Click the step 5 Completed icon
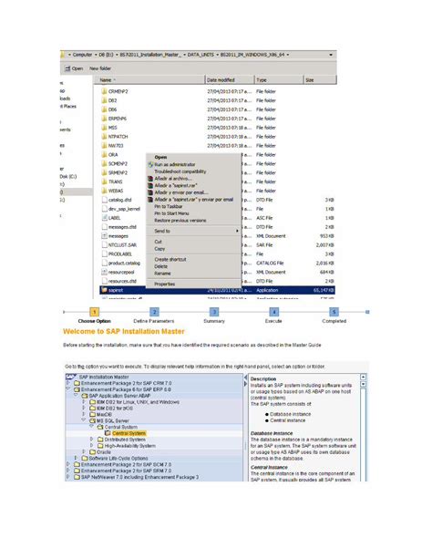Image resolution: width=432 pixels, height=559 pixels. [334, 312]
